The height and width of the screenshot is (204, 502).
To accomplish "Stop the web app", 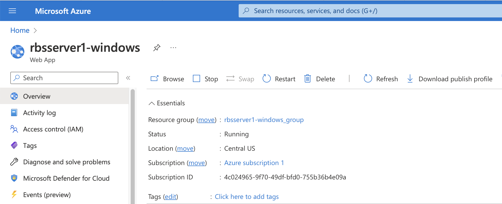I will pos(205,79).
